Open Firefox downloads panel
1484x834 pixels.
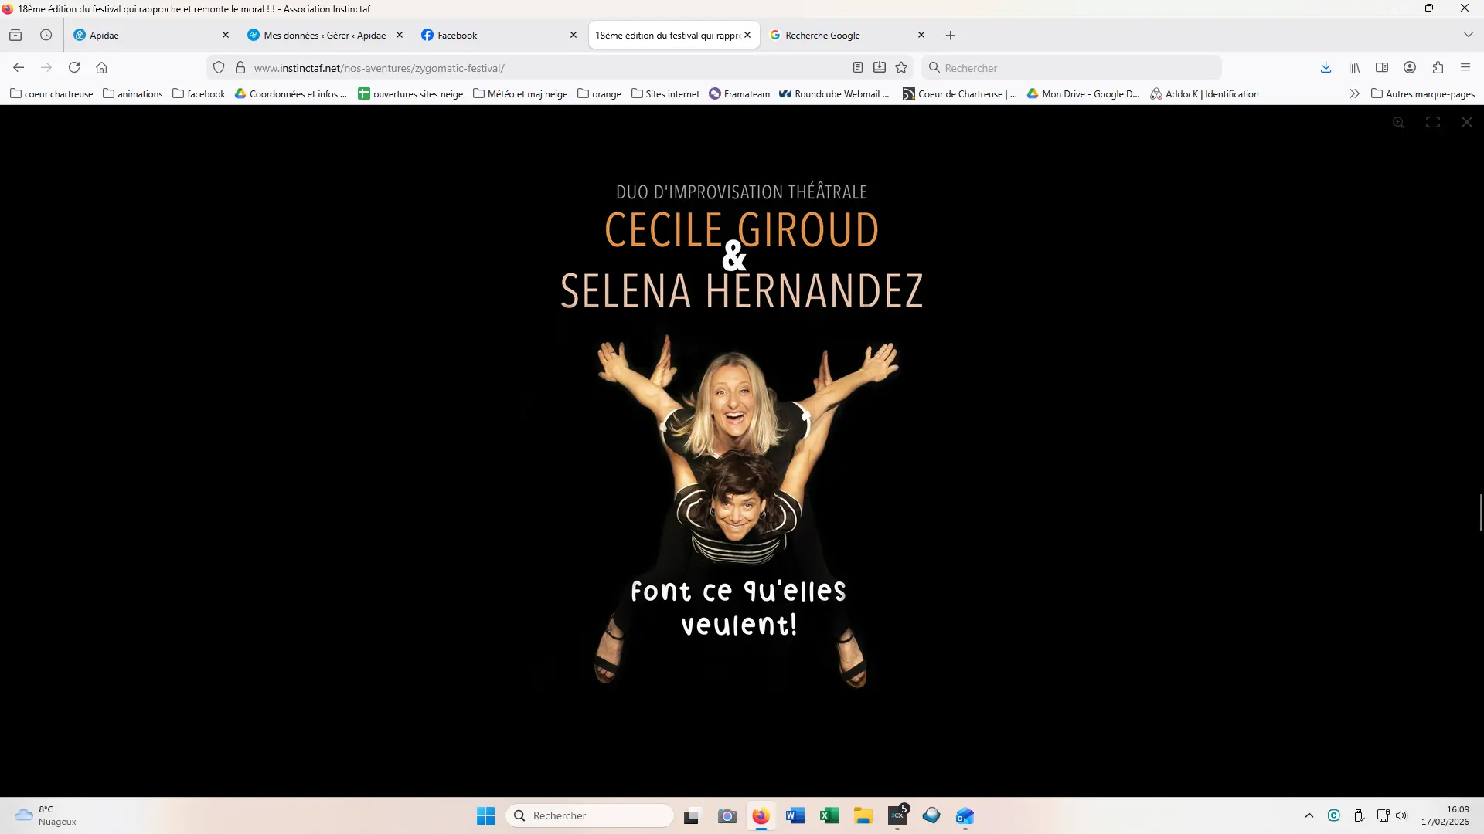[1326, 68]
